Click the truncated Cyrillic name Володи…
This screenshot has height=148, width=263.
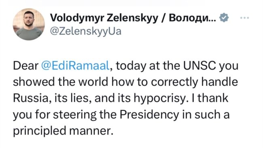(193, 18)
